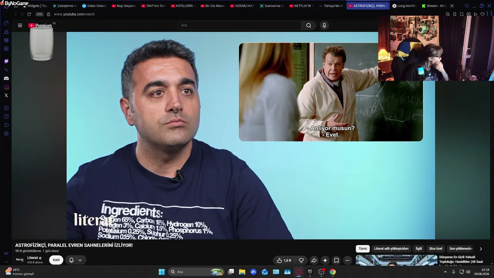This screenshot has width=494, height=278.
Task: Open the VPN badge in address bar
Action: 39,14
